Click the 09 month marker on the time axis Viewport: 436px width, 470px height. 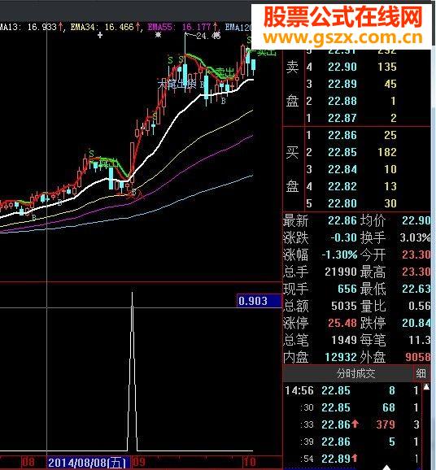click(x=139, y=462)
